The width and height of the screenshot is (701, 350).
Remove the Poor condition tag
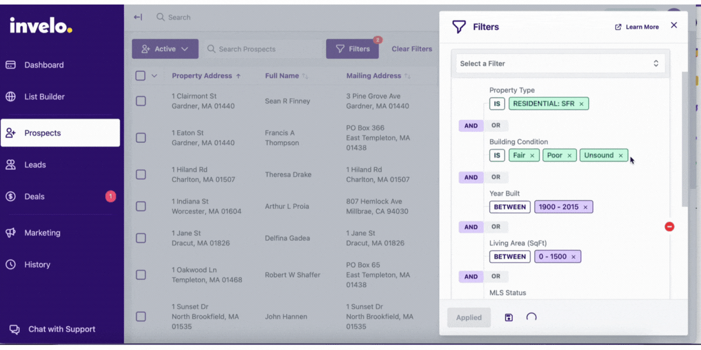[x=570, y=156]
